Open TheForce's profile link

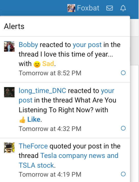[x=33, y=146]
